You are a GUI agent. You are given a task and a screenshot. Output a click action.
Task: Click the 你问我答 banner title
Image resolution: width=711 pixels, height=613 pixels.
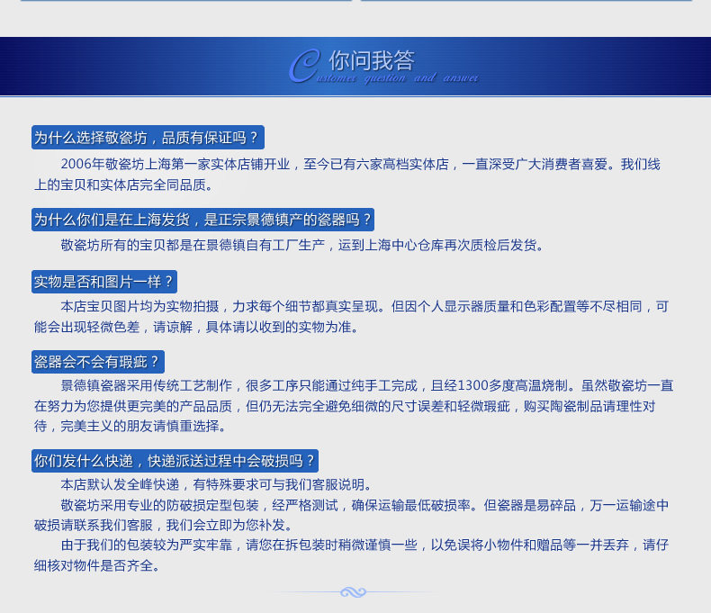[x=372, y=60]
